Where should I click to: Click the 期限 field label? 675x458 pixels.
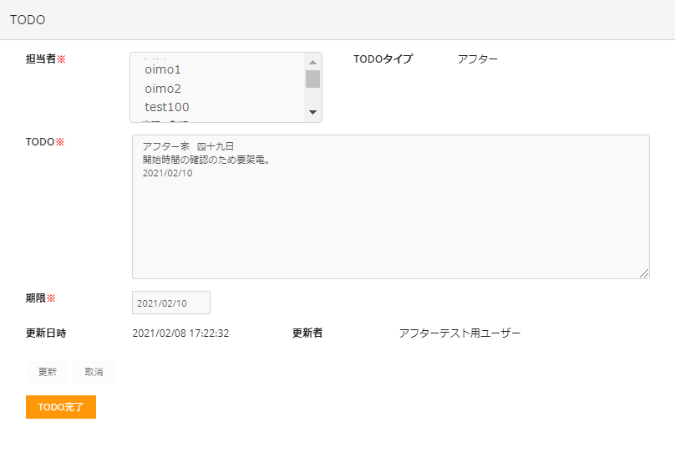tap(36, 298)
